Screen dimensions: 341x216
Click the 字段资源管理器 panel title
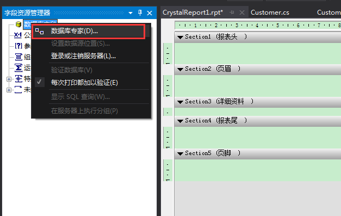pos(27,13)
